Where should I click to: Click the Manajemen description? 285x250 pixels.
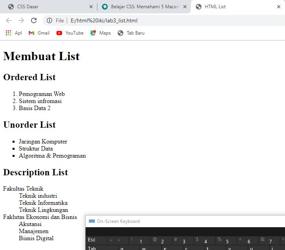click(x=34, y=231)
